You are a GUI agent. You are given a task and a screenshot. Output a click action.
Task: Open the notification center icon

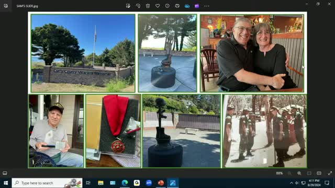pos(327,183)
